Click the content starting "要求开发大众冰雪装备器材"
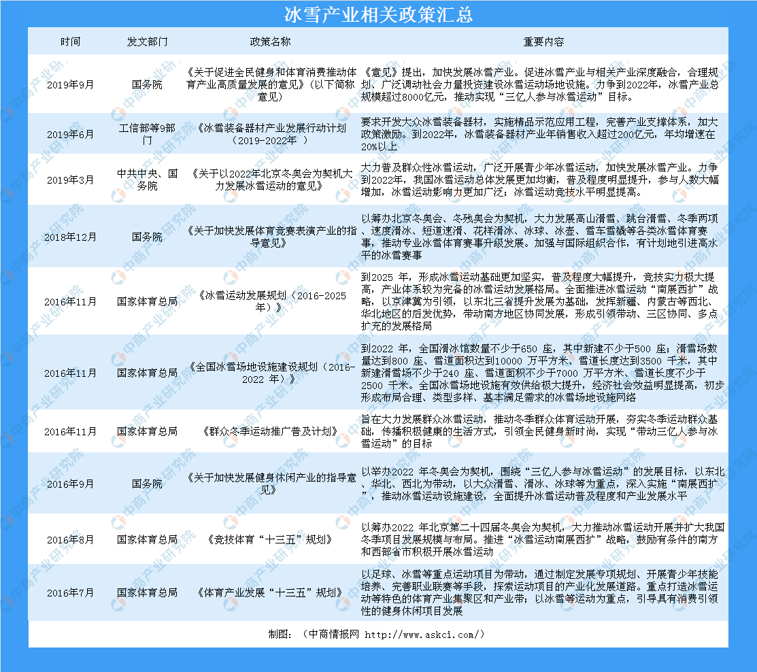 (x=540, y=134)
